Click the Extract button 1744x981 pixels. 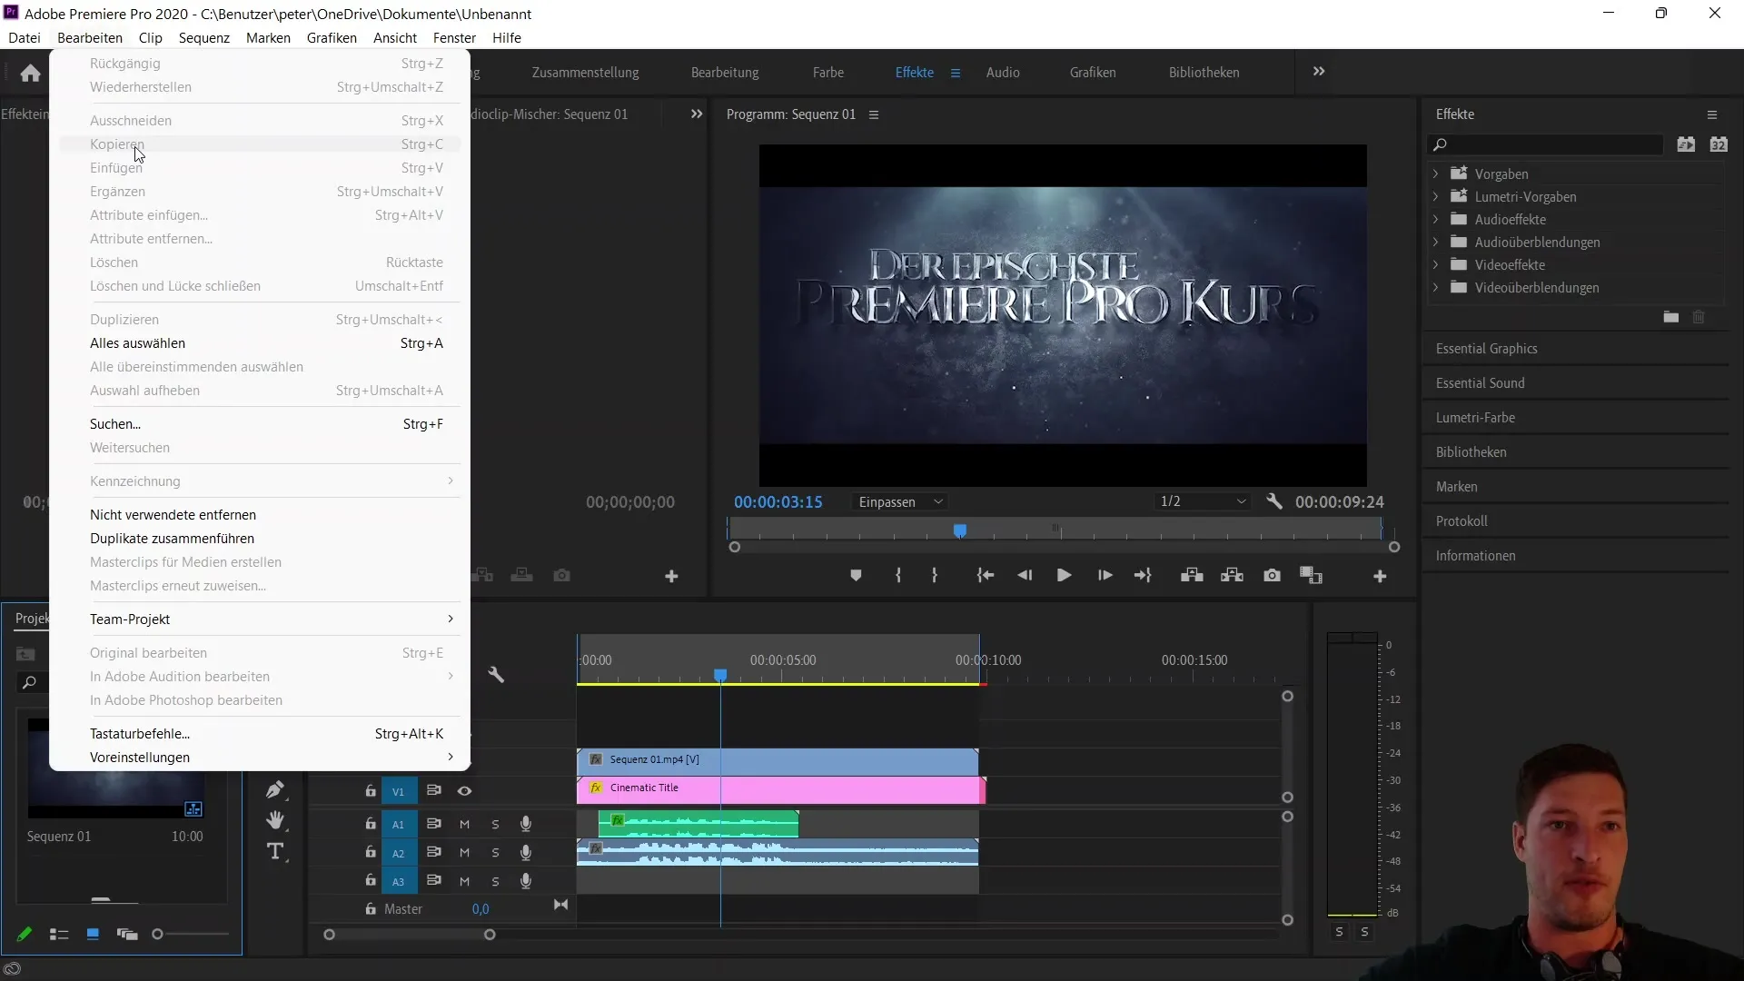(1233, 576)
